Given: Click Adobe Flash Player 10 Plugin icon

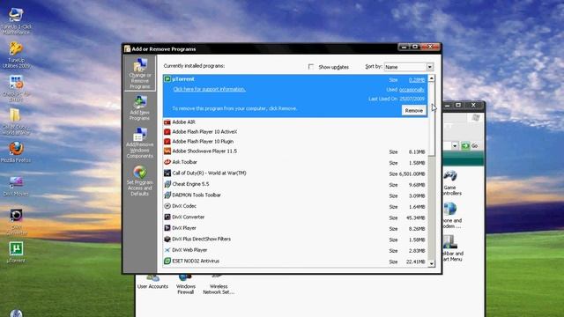Looking at the screenshot, I should click(167, 142).
